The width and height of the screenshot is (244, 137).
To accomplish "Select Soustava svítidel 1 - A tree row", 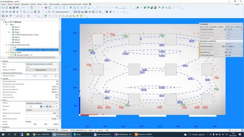I will point(24,55).
